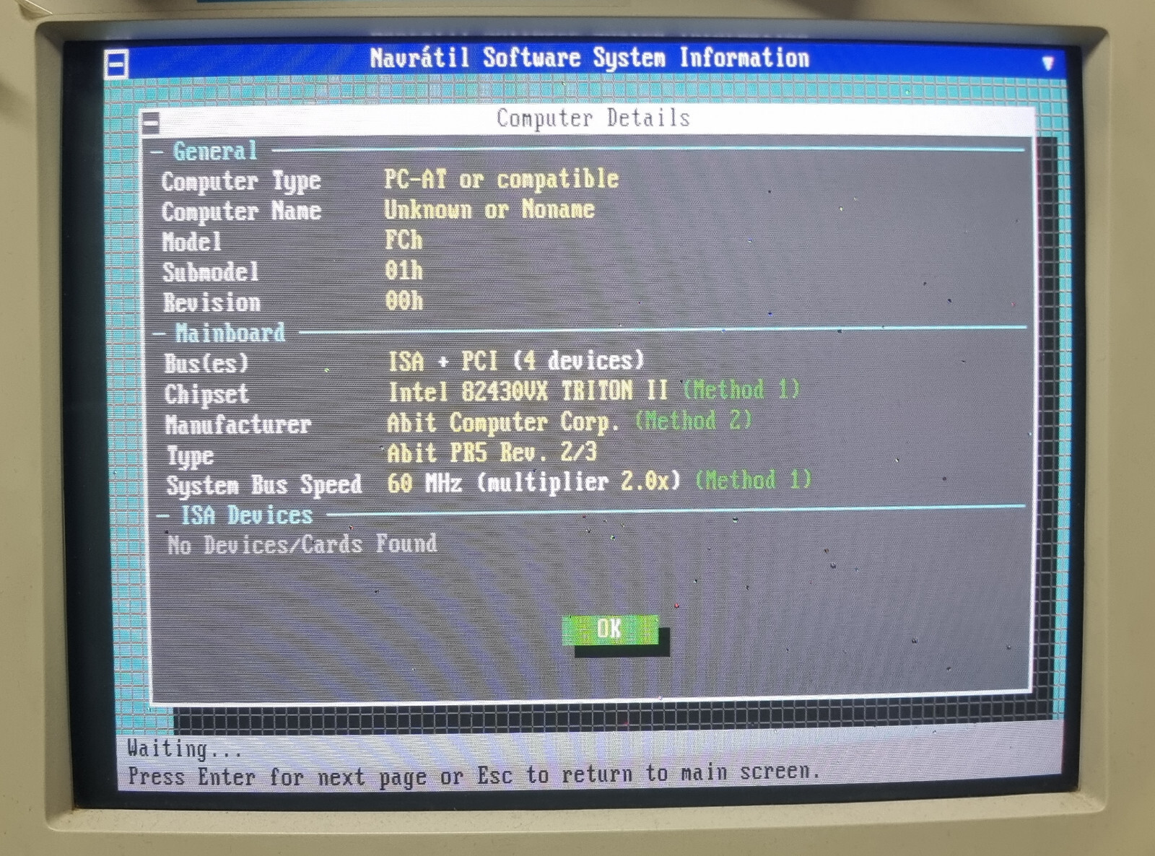Screen dimensions: 1155x856
Task: Click the 'Submodel' label
Action: click(x=210, y=272)
